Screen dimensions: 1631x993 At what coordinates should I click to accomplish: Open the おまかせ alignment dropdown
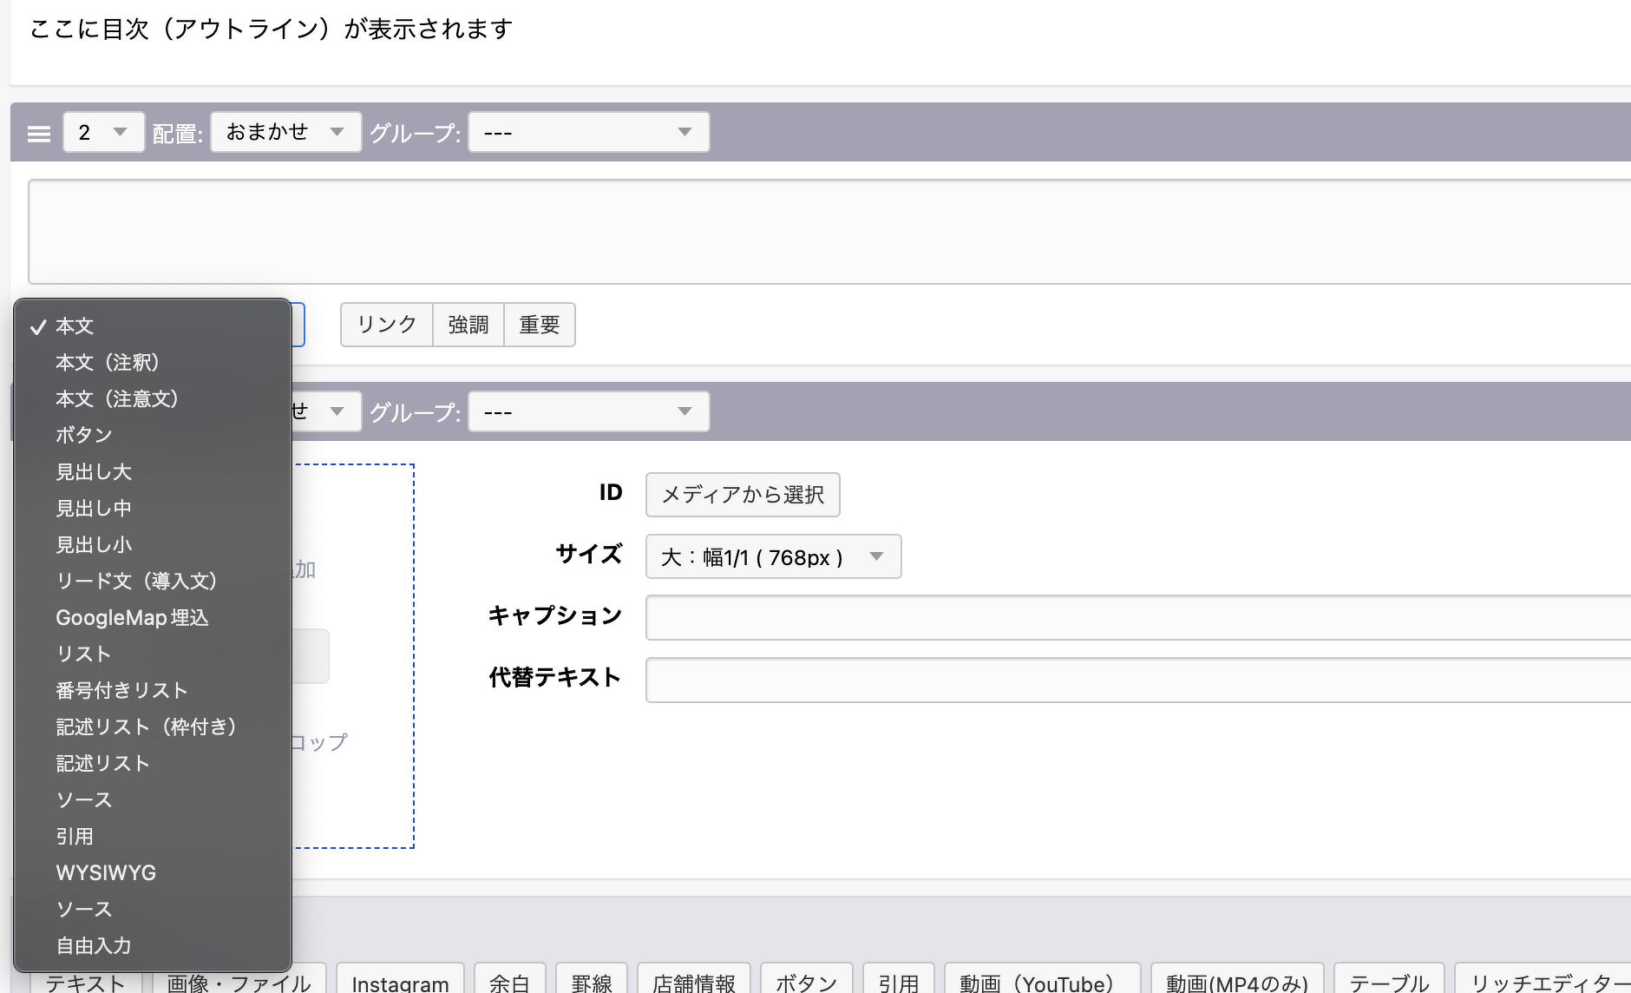point(285,133)
